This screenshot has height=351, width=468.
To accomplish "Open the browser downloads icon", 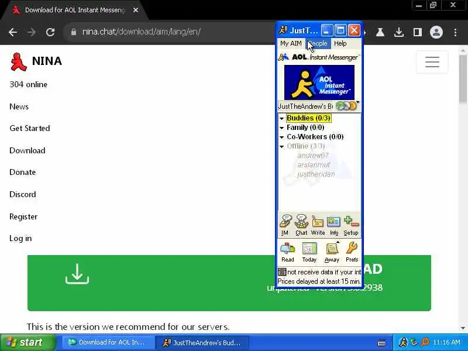I will [399, 32].
